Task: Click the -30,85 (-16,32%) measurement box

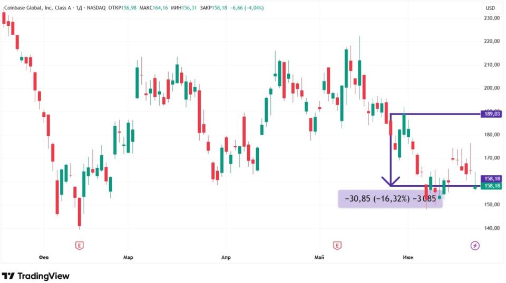Action: [390, 199]
